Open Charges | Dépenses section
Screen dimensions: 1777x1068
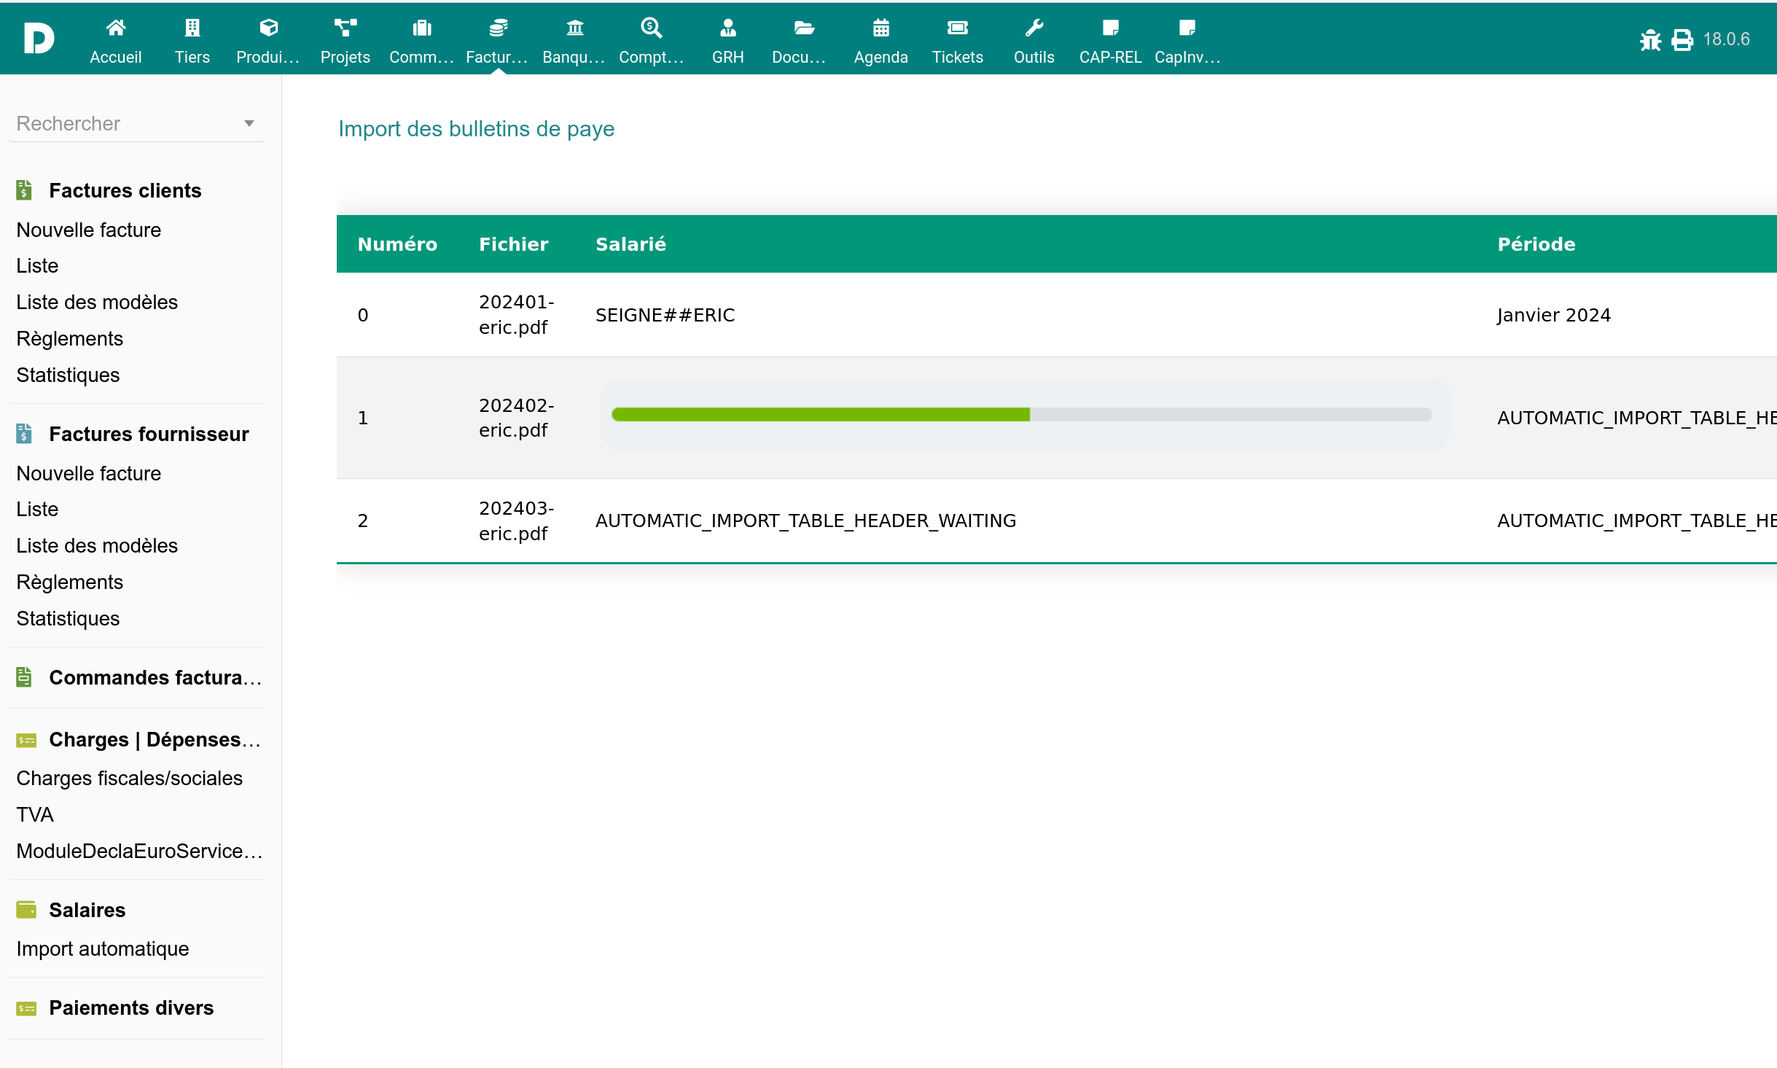tap(155, 739)
